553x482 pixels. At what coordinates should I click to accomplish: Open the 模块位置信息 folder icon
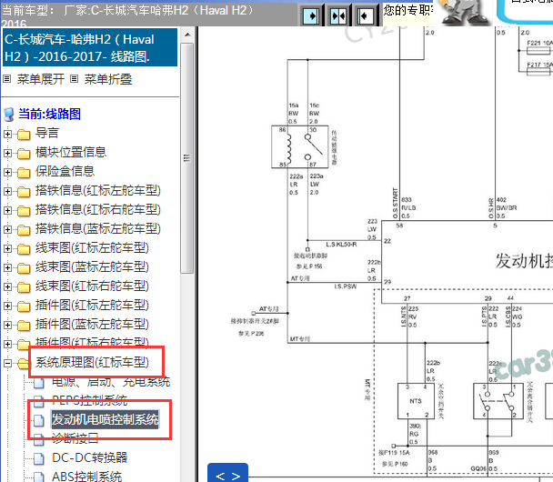coord(24,154)
